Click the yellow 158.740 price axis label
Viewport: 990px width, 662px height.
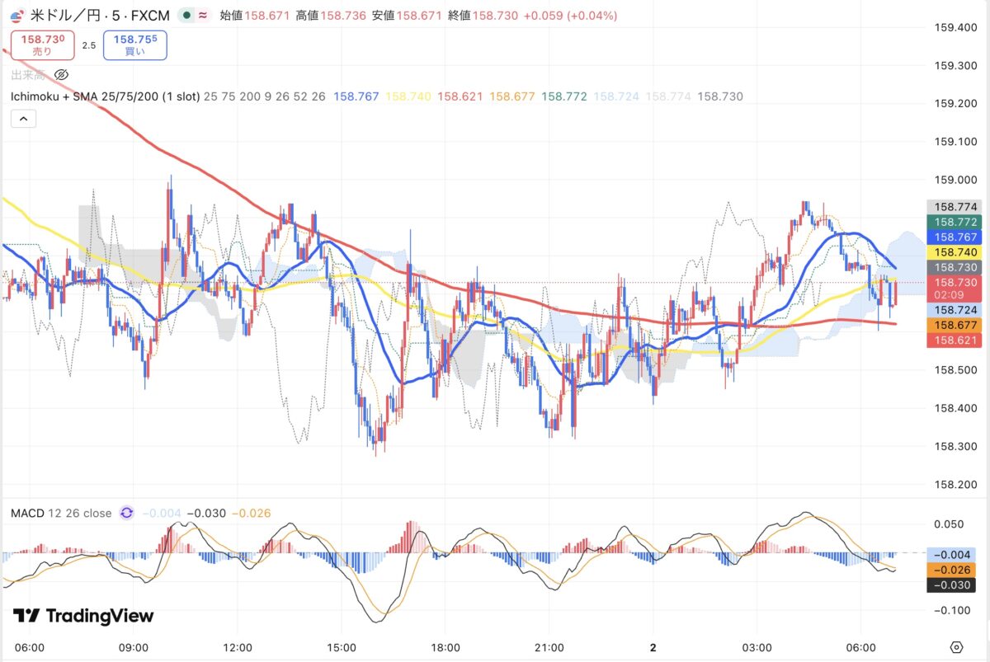click(954, 252)
